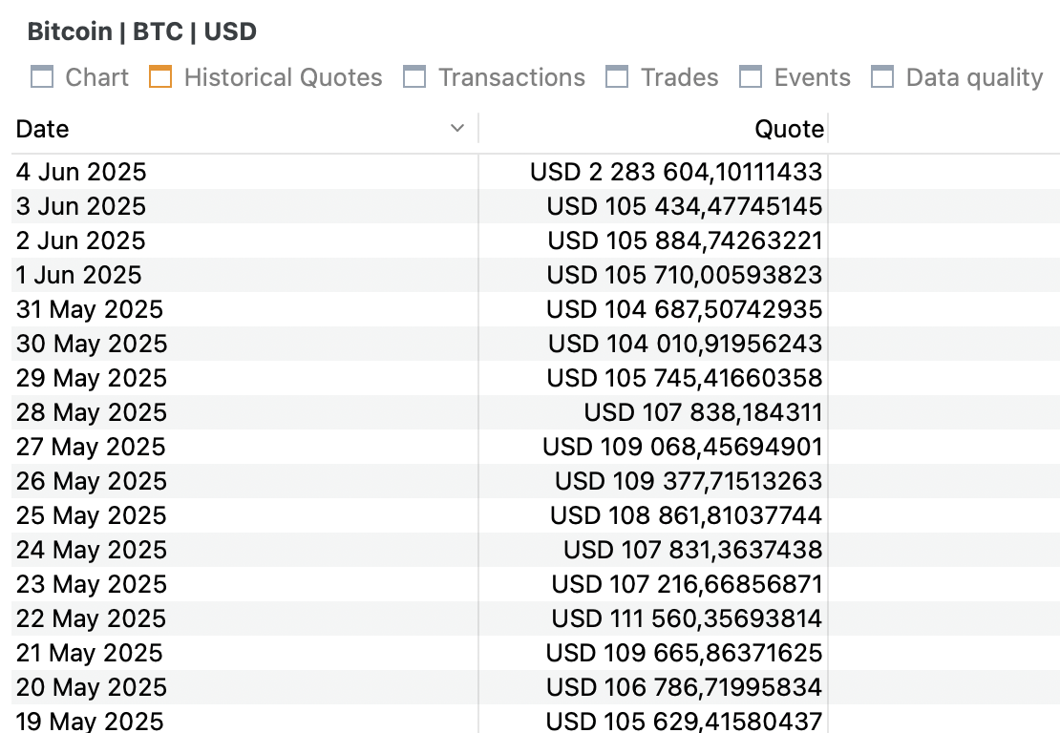This screenshot has width=1060, height=733.
Task: Select the 4 Jun 2025 quote row
Action: point(536,172)
